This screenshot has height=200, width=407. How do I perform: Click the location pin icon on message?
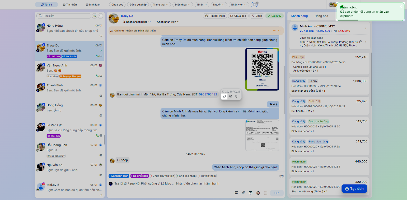coord(236,96)
